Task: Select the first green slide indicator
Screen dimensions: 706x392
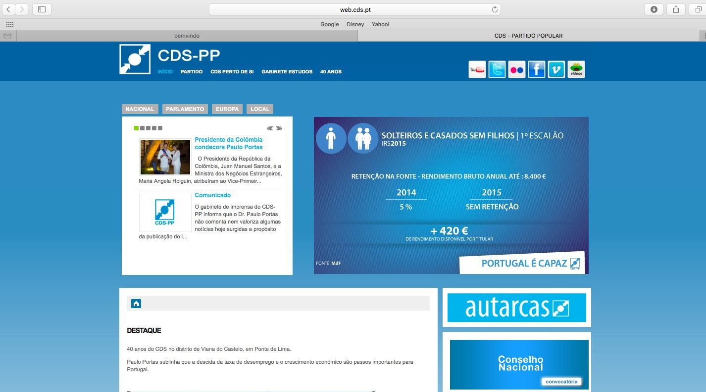Action: pyautogui.click(x=136, y=128)
